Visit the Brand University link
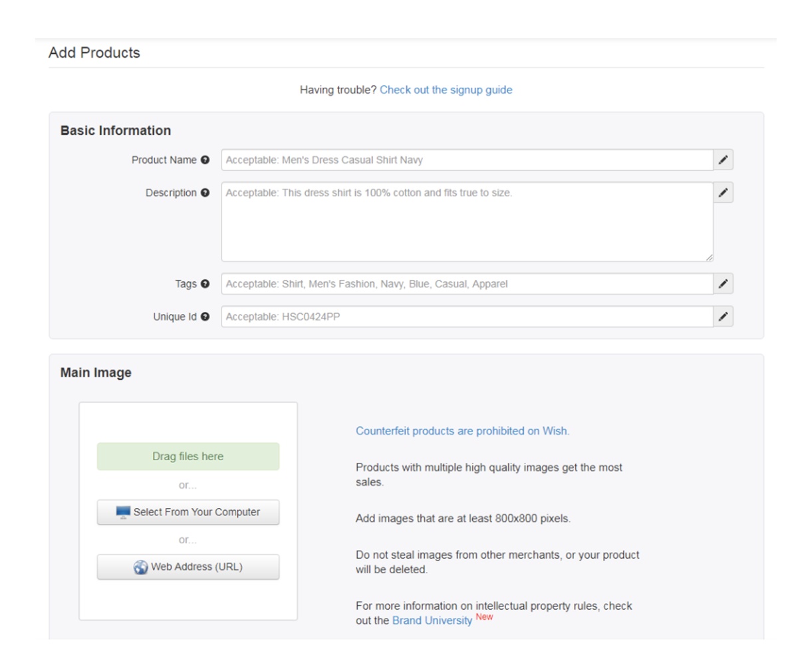798x667 pixels. 432,620
